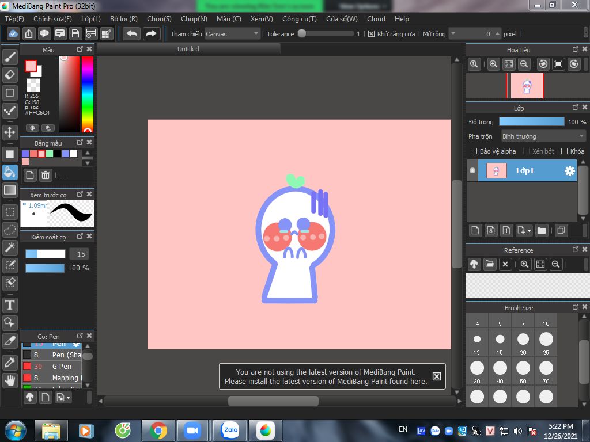Select the Eyedropper tool
This screenshot has height=442, width=590.
pyautogui.click(x=10, y=363)
